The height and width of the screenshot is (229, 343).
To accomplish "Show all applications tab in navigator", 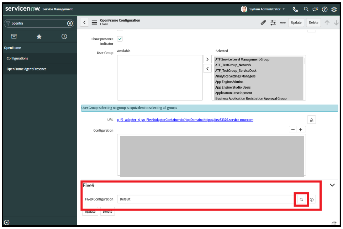I will (14, 37).
